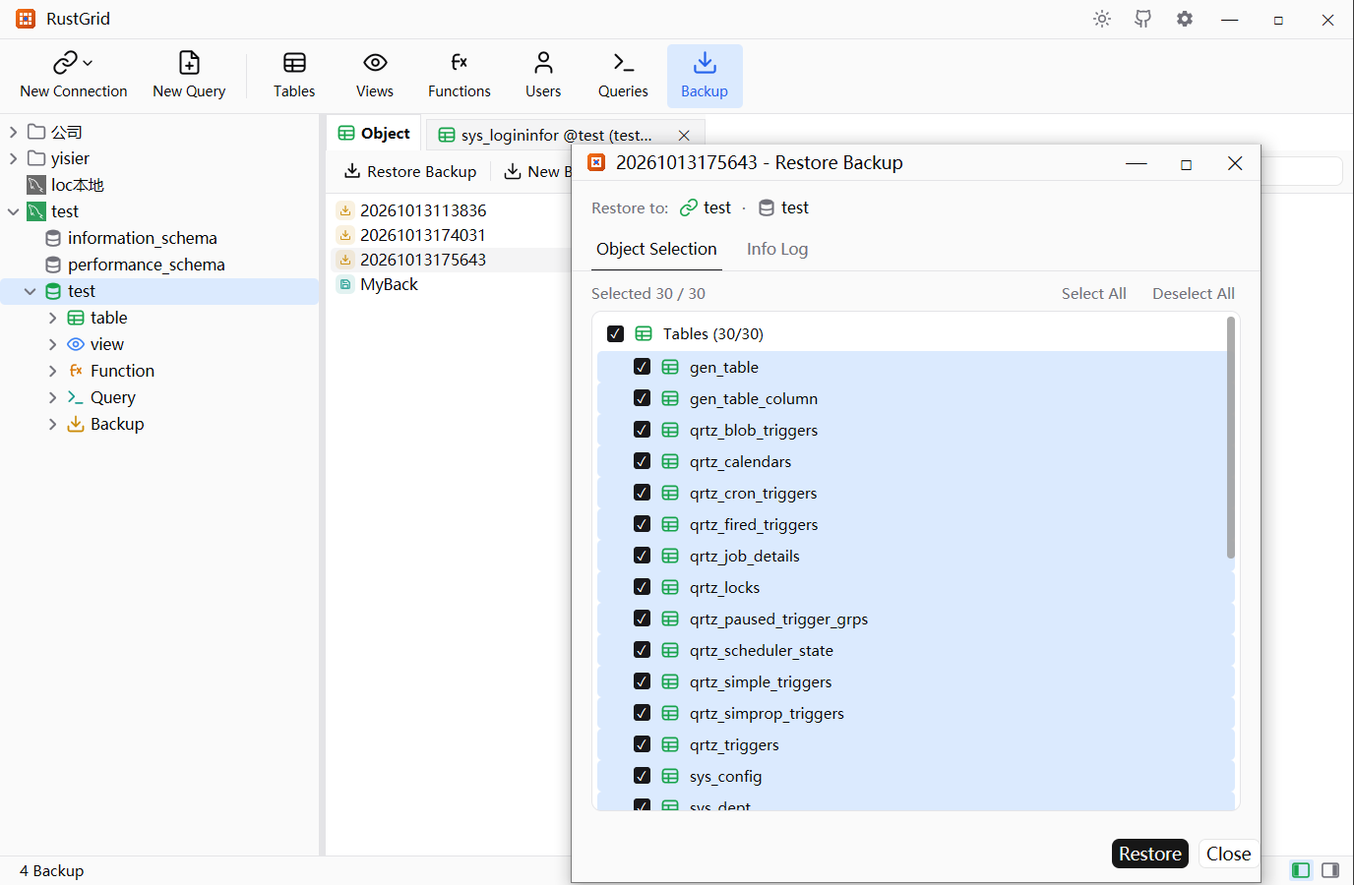This screenshot has height=885, width=1354.
Task: Open the Views toolbar icon
Action: point(375,76)
